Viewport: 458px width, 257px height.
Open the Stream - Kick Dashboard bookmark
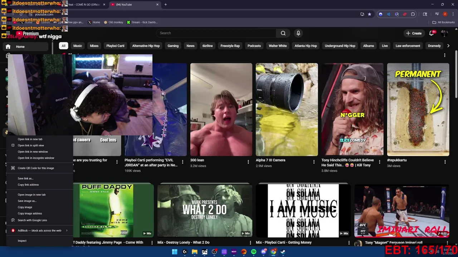pyautogui.click(x=142, y=22)
